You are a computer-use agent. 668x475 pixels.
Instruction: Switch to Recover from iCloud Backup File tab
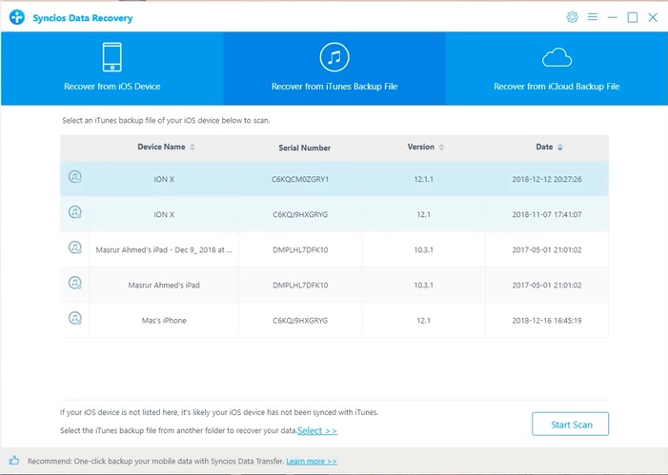(x=557, y=69)
